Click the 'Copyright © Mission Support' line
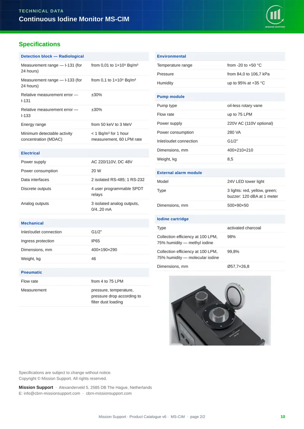This screenshot has height=429, width=304. [x=63, y=379]
